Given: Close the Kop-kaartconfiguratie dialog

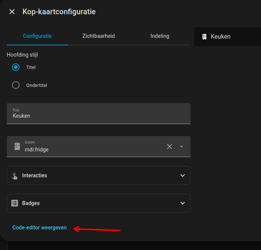Looking at the screenshot, I should [x=12, y=12].
